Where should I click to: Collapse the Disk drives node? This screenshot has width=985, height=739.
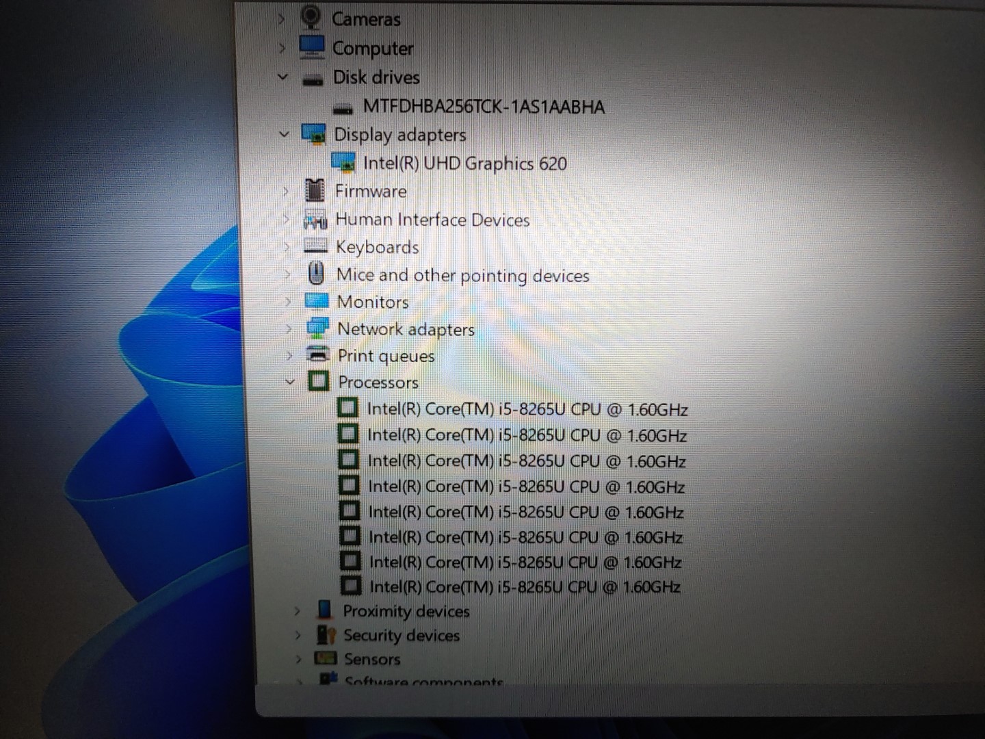click(283, 77)
